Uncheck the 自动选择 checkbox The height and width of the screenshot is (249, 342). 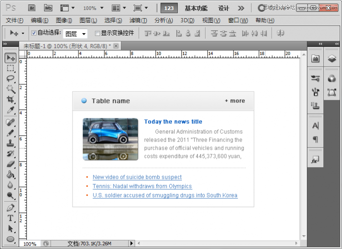tap(34, 33)
